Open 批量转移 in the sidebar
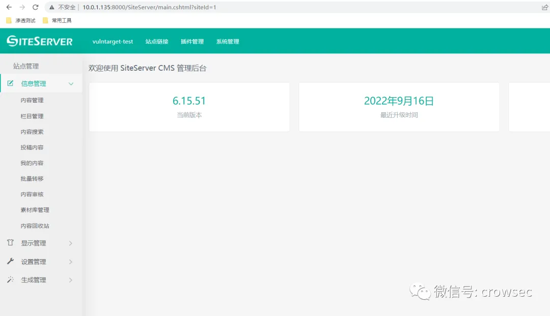Image resolution: width=550 pixels, height=316 pixels. [x=32, y=178]
